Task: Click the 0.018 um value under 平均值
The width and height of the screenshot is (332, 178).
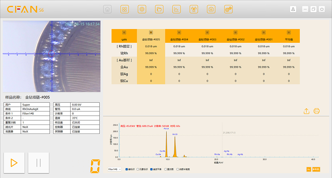Action: point(289,46)
